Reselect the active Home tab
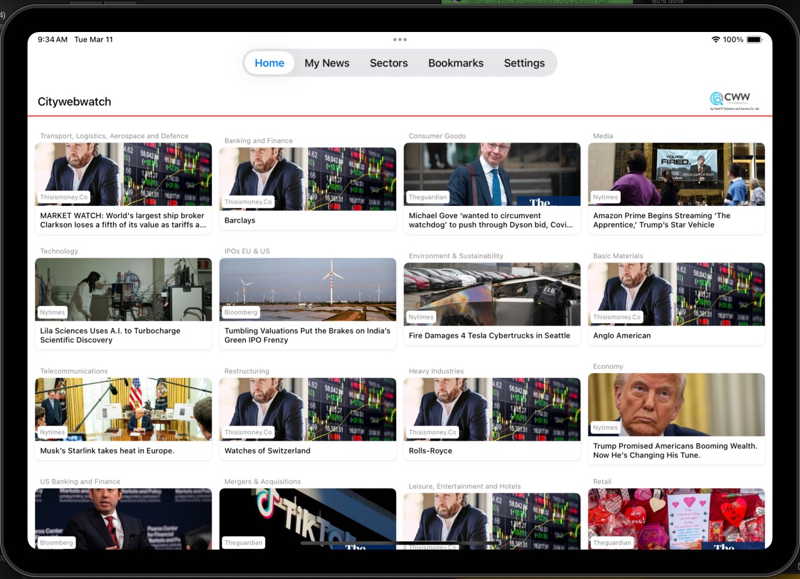 click(269, 63)
